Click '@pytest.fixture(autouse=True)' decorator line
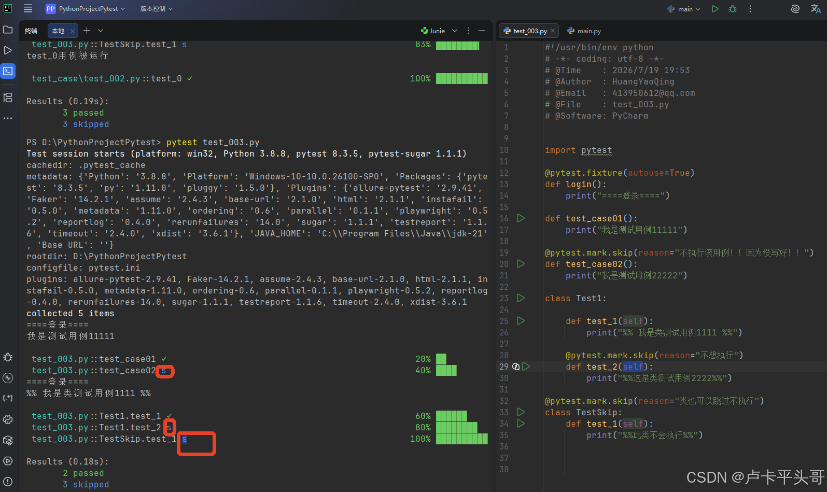 [620, 173]
